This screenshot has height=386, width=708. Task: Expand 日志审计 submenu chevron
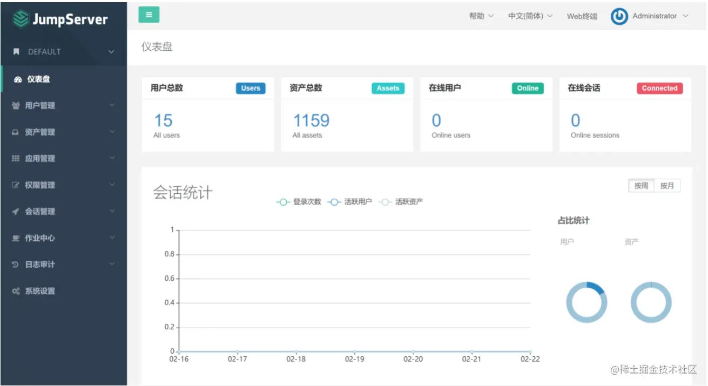[x=112, y=263]
